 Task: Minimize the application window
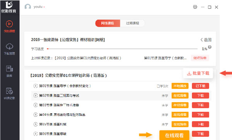click(x=203, y=7)
